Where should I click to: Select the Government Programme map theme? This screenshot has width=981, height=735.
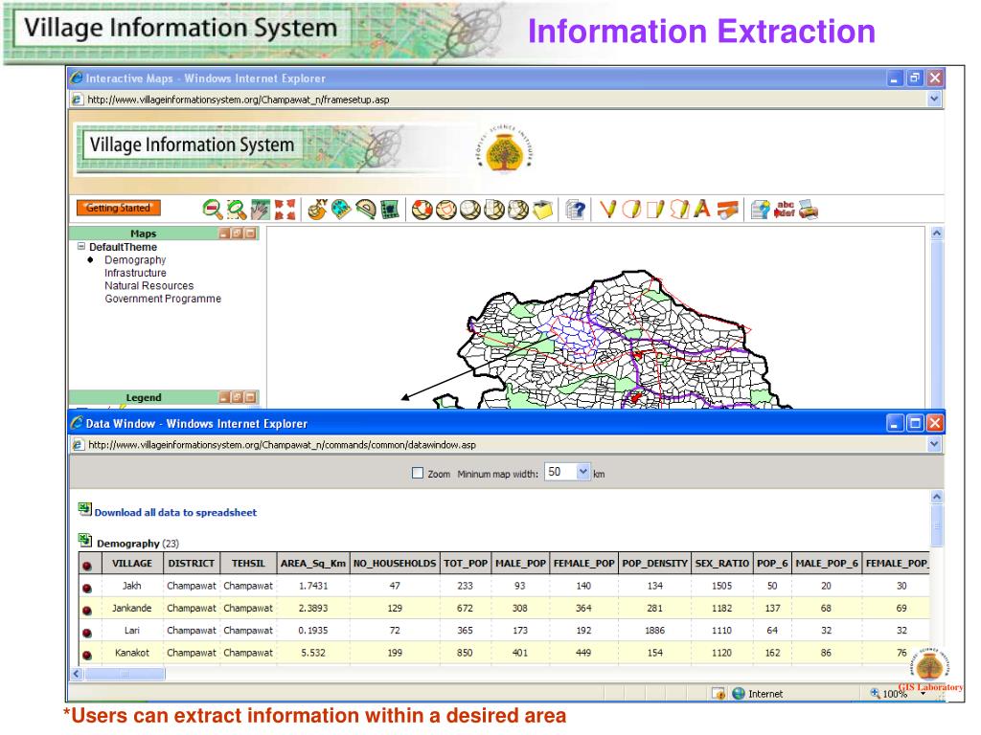(163, 299)
